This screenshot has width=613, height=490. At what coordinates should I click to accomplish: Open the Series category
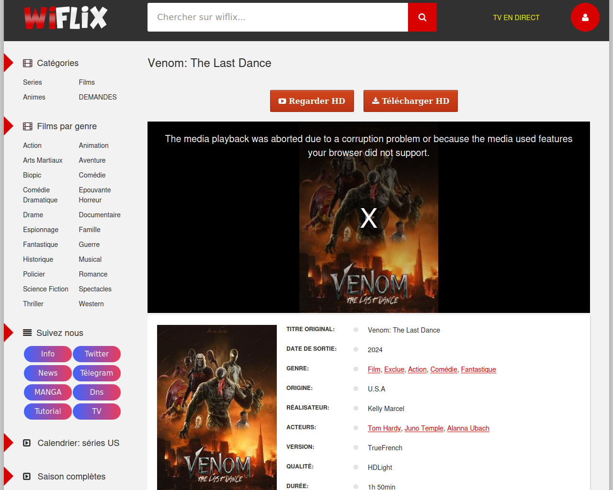coord(33,82)
